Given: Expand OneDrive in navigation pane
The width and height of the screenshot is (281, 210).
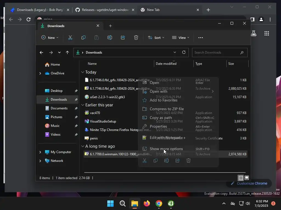Looking at the screenshot, I should click(x=40, y=73).
